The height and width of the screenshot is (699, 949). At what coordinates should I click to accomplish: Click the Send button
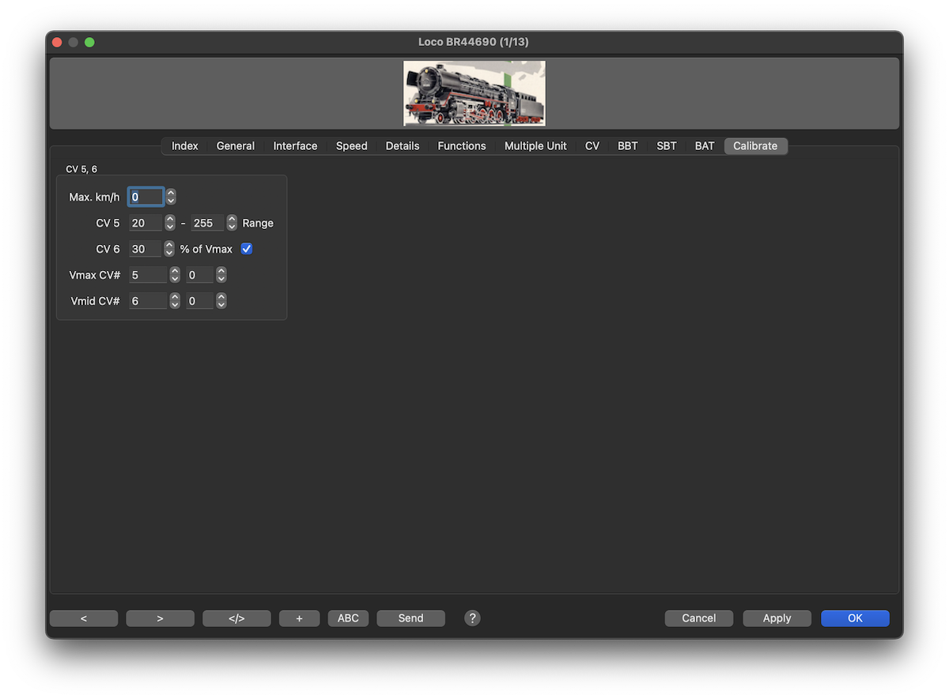(x=410, y=618)
